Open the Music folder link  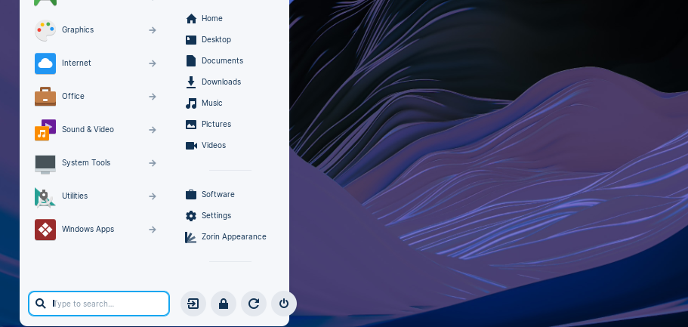[212, 103]
